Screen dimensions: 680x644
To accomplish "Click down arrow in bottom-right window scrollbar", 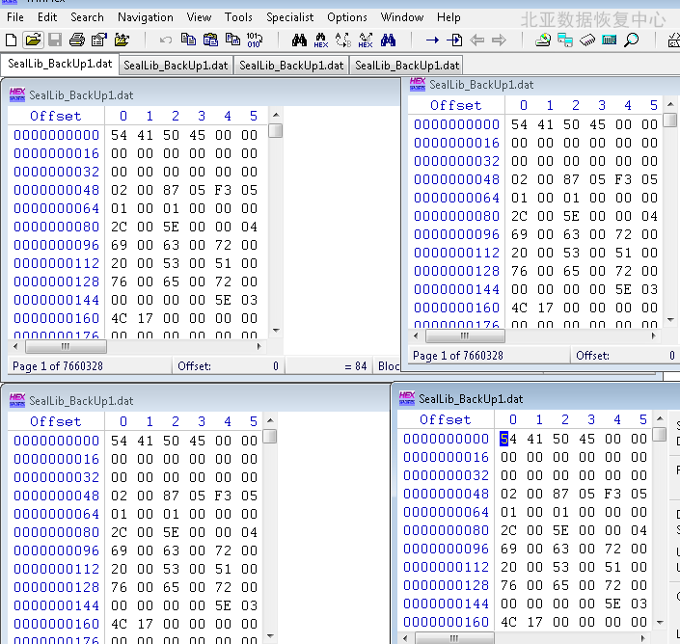I will tap(660, 623).
